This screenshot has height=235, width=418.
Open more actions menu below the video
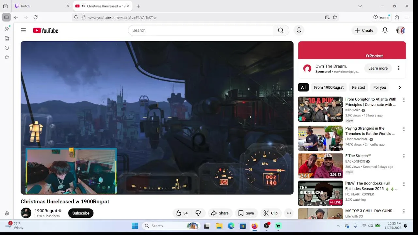point(289,213)
